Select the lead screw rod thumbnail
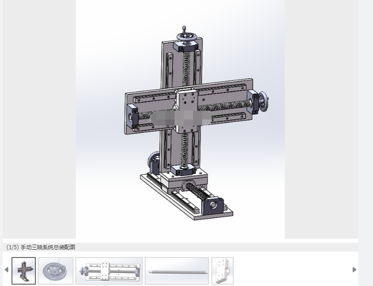 click(x=177, y=271)
